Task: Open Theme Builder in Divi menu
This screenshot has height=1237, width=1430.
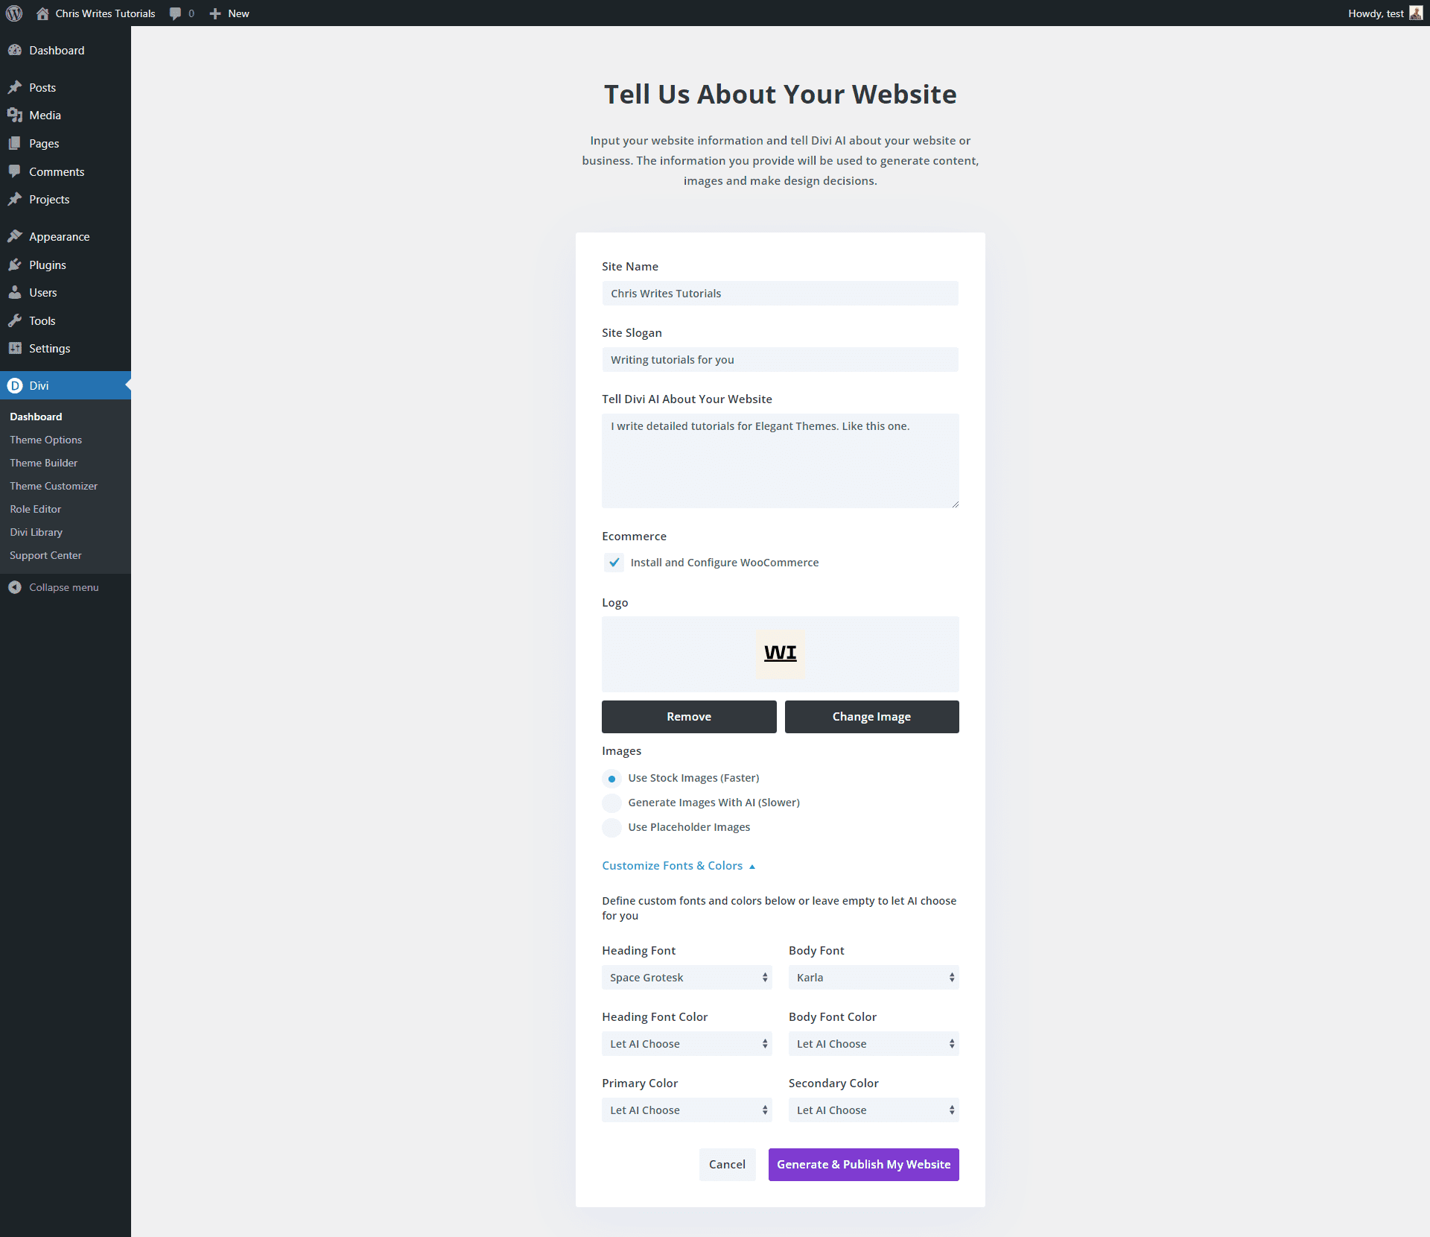Action: point(45,462)
